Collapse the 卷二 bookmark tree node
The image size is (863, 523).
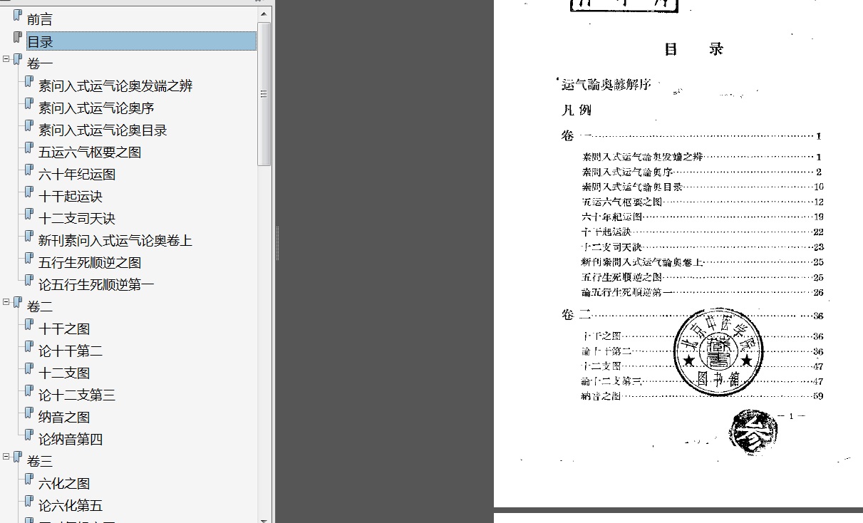(6, 303)
